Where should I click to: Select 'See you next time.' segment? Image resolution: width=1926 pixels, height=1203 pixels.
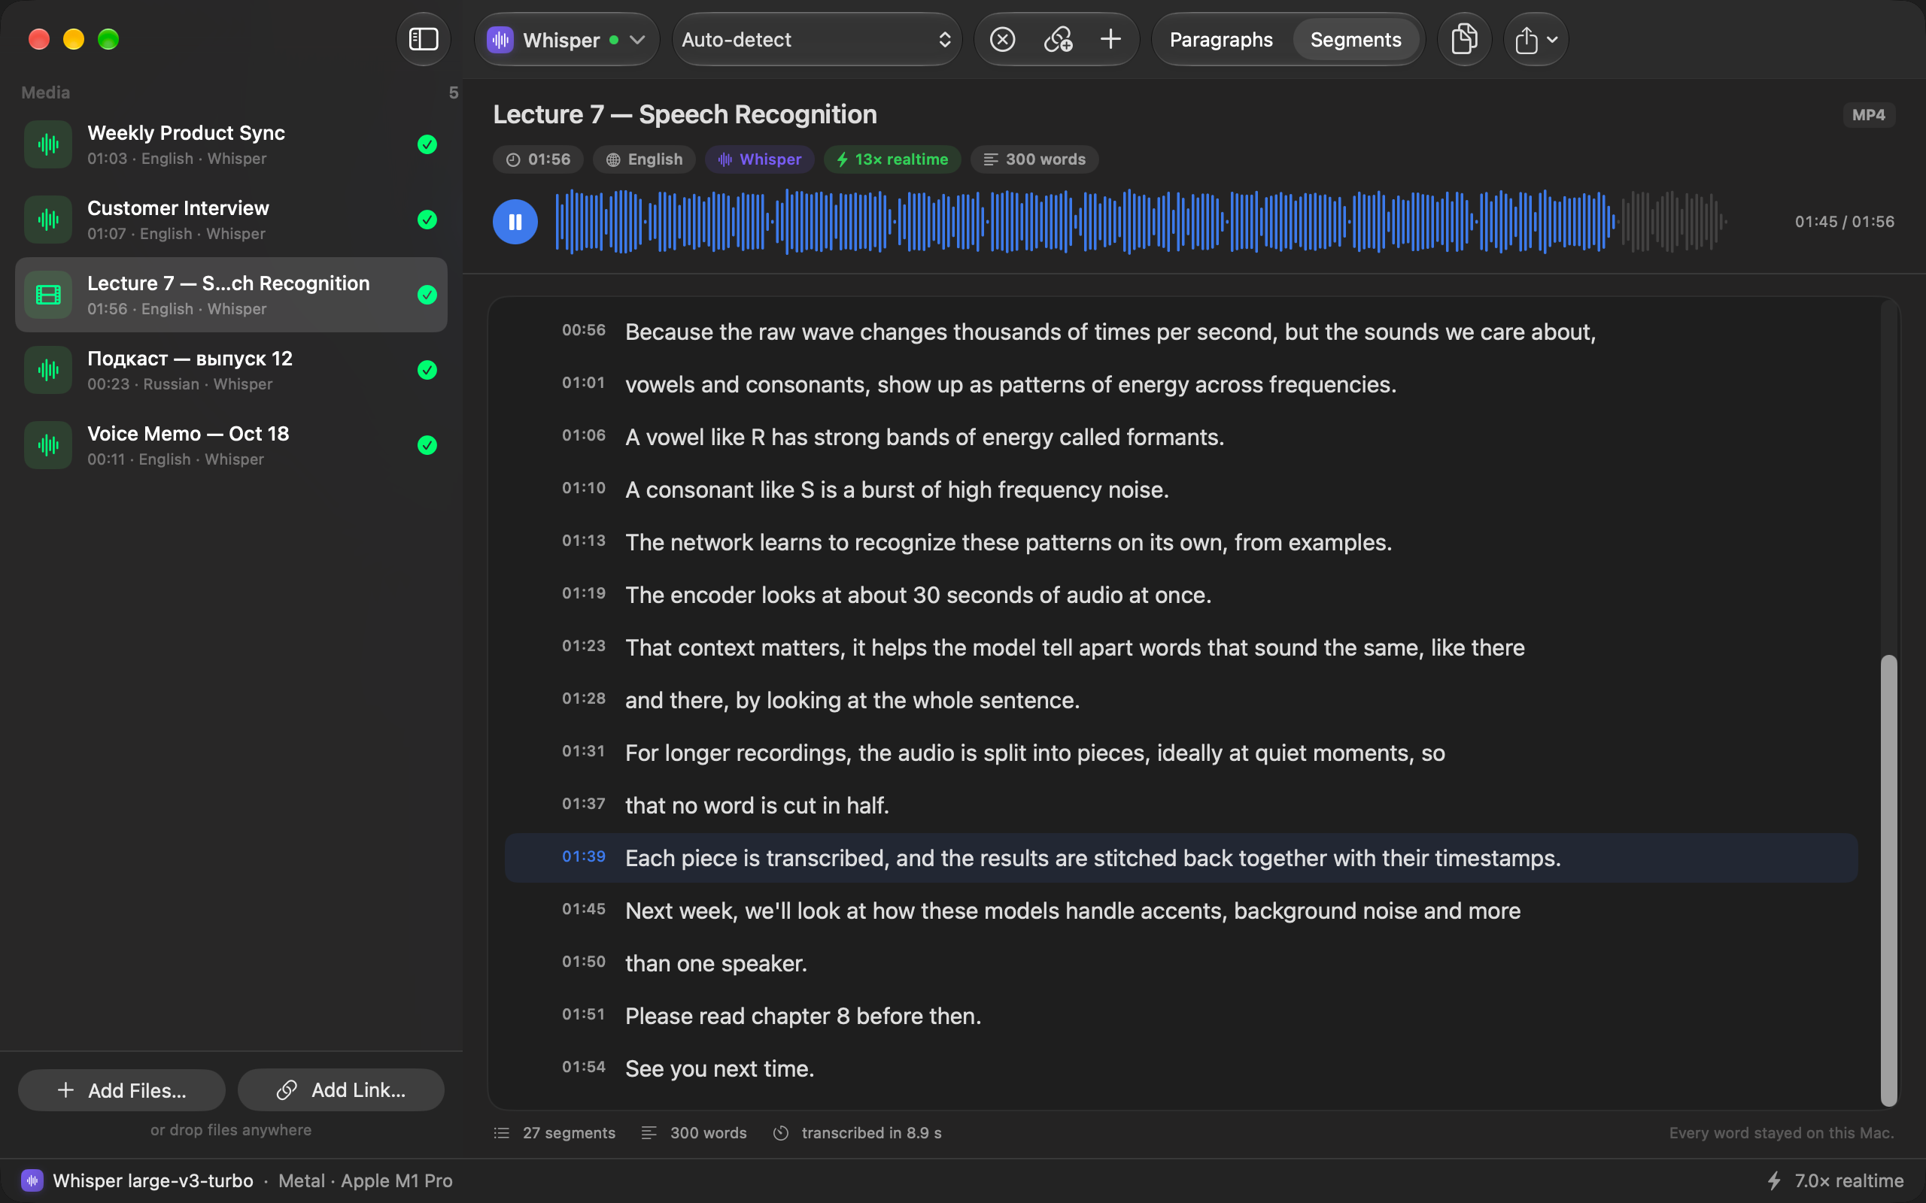pos(1181,1068)
